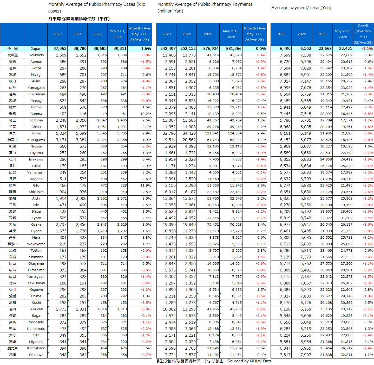Select Kyoto average payment 8,819 cell
Screen dimensions: 374x365
click(281, 218)
